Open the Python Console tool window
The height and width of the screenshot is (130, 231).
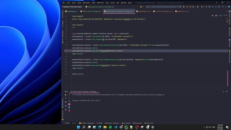pos(112,123)
